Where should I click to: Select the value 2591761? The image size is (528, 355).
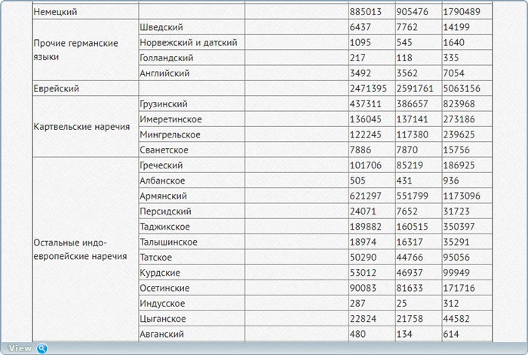pyautogui.click(x=415, y=88)
